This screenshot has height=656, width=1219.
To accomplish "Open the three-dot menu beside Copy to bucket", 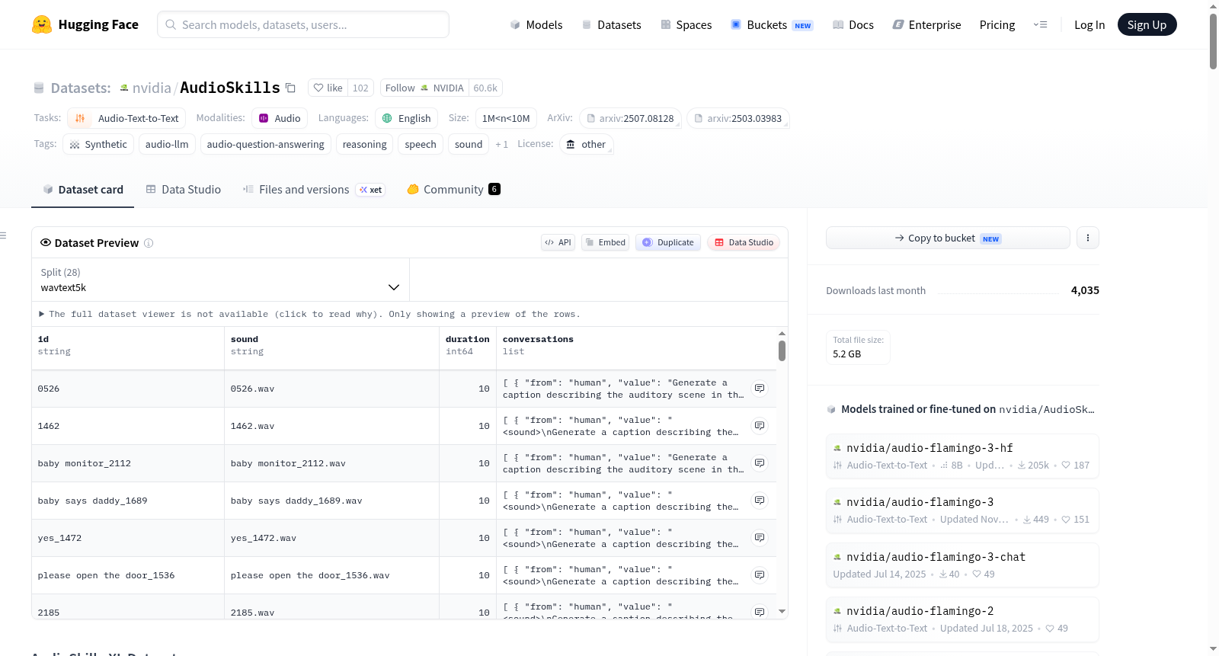I will tap(1088, 238).
